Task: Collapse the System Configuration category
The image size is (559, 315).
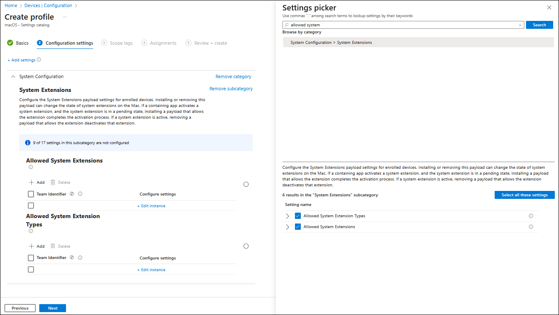Action: 13,77
